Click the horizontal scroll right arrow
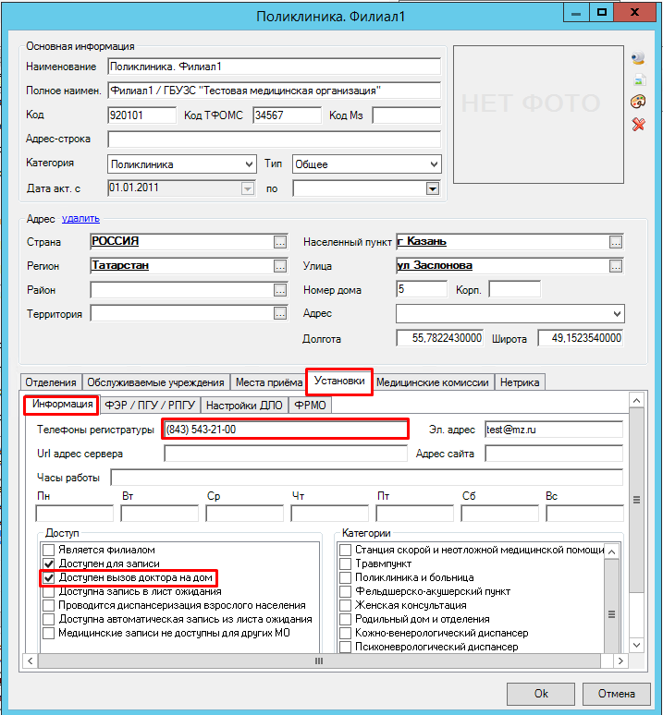This screenshot has height=715, width=663. coord(620,660)
